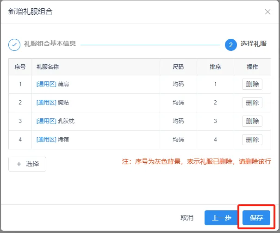This screenshot has height=233, width=280.
Task: Click the 尺码 column header
Action: tap(178, 67)
